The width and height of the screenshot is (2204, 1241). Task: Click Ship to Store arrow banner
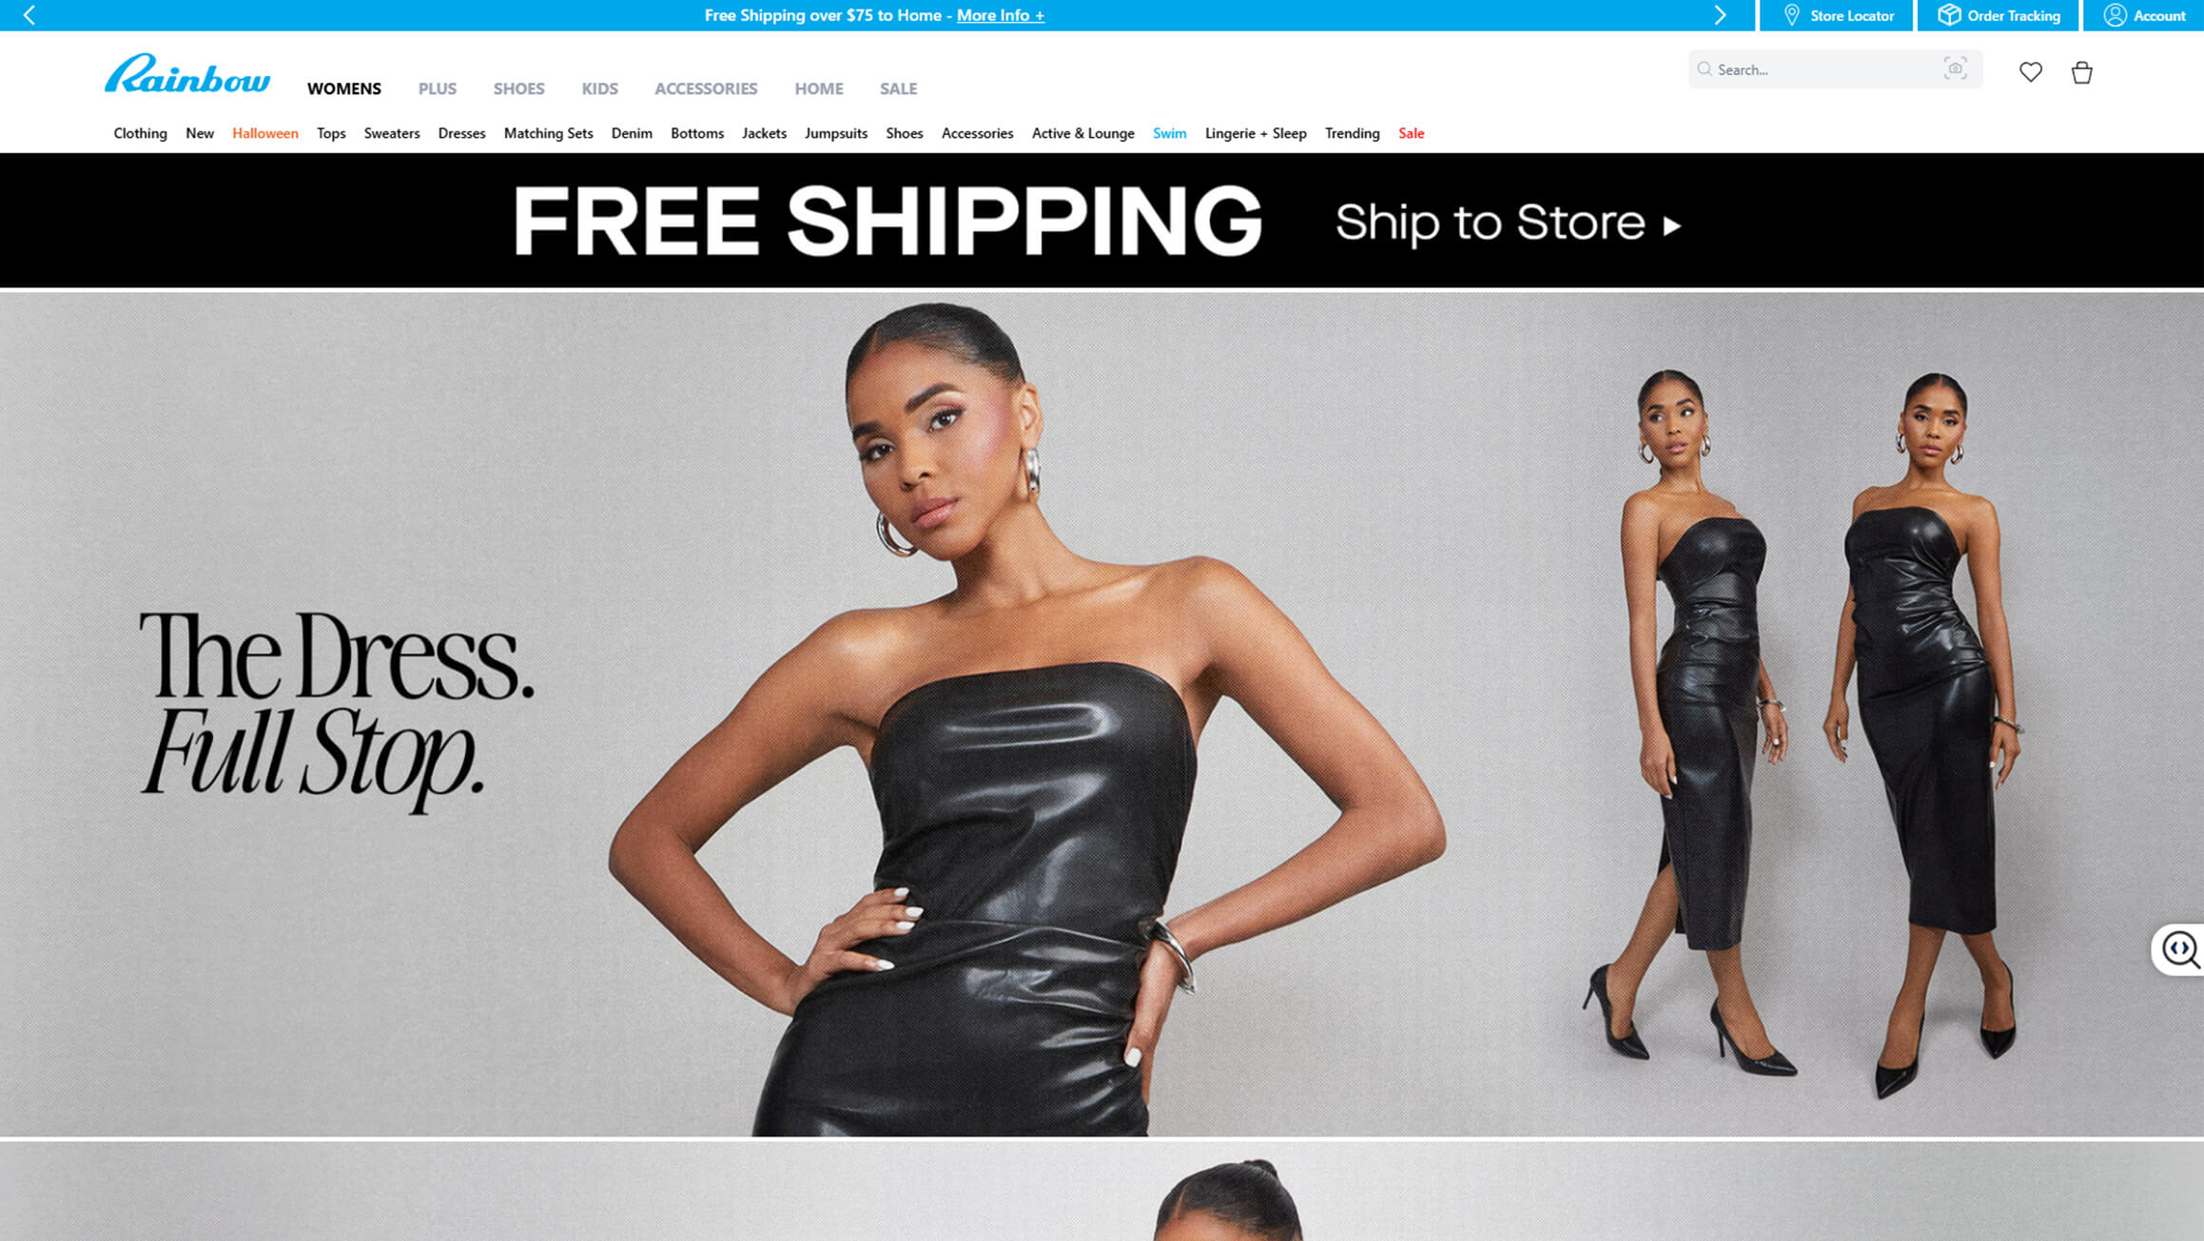pos(1508,223)
